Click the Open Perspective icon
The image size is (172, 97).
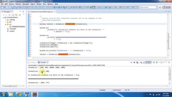tap(160, 8)
